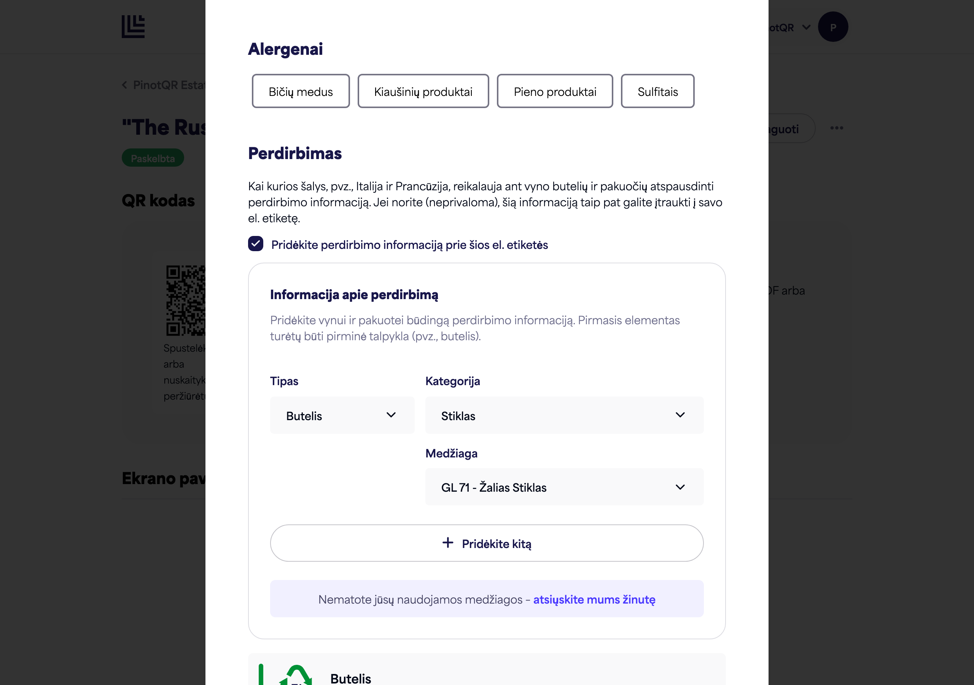Screen dimensions: 974x685
Task: Toggle the Sulfitais allergen chip
Action: pyautogui.click(x=657, y=91)
